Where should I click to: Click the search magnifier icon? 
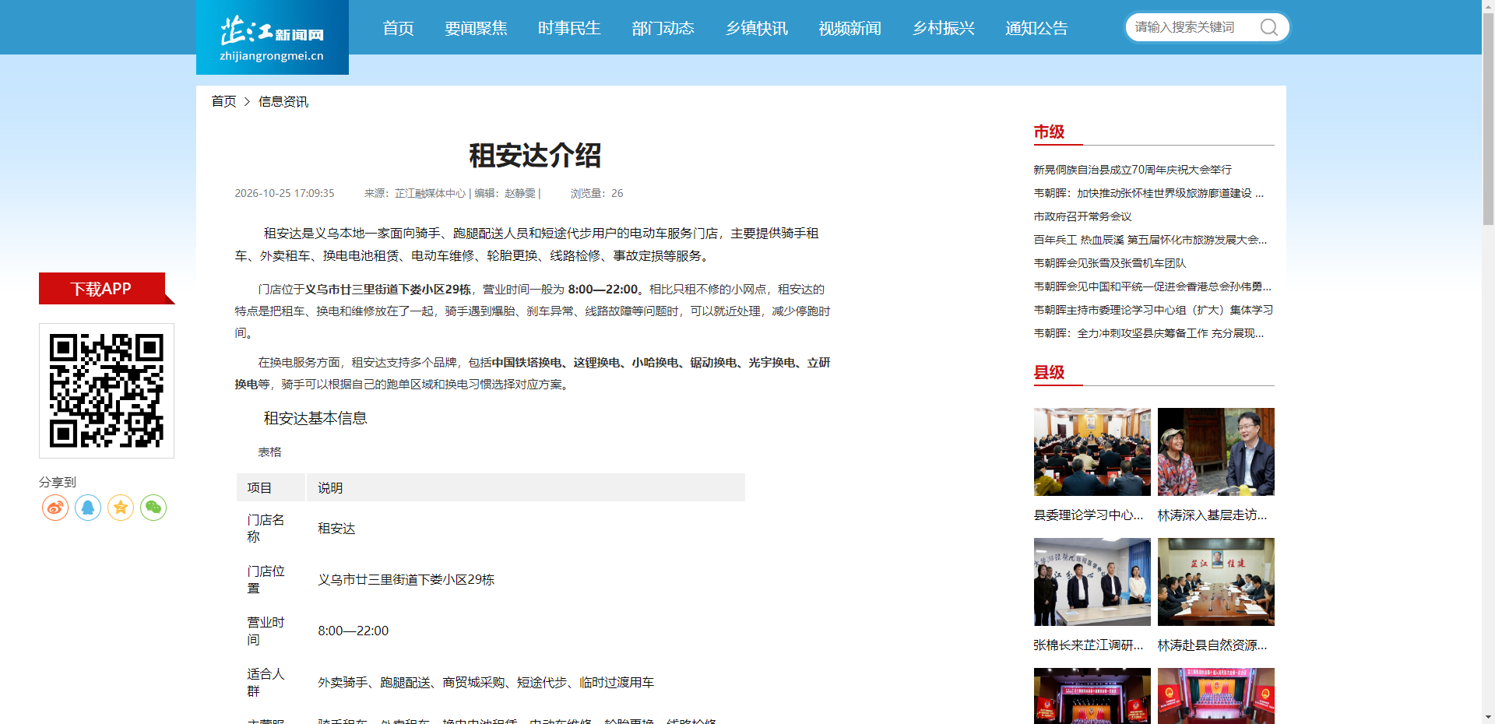[x=1268, y=27]
